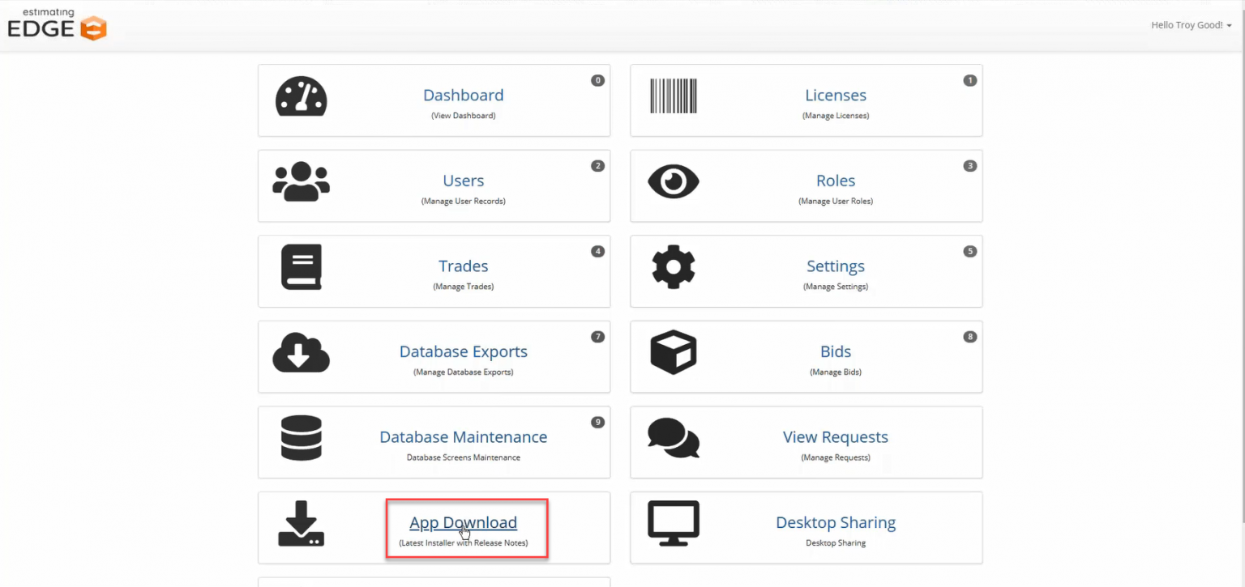The height and width of the screenshot is (587, 1245).
Task: Click the gear icon for Settings
Action: coord(674,267)
